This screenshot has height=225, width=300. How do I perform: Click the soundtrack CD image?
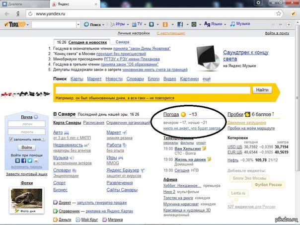click(208, 58)
